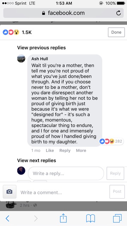Image resolution: width=127 pixels, height=226 pixels.
Task: Like Ash Hull's comment
Action: click(x=50, y=150)
